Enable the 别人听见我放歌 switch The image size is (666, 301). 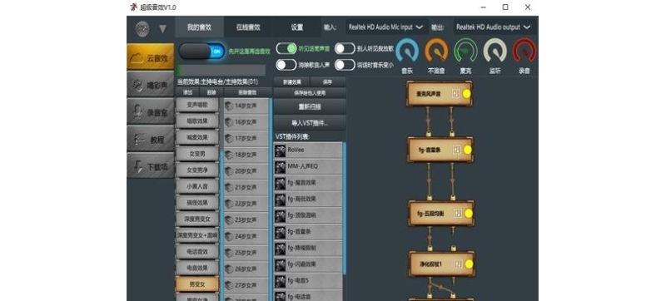click(345, 48)
